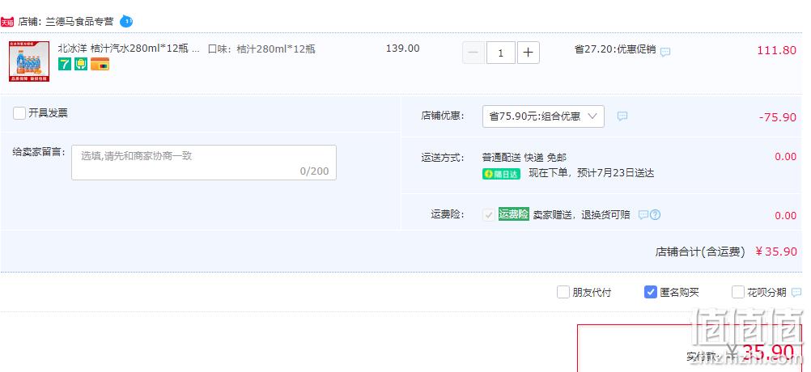The height and width of the screenshot is (372, 811).
Task: Open comment icon beside store discount dropdown
Action: pos(622,116)
